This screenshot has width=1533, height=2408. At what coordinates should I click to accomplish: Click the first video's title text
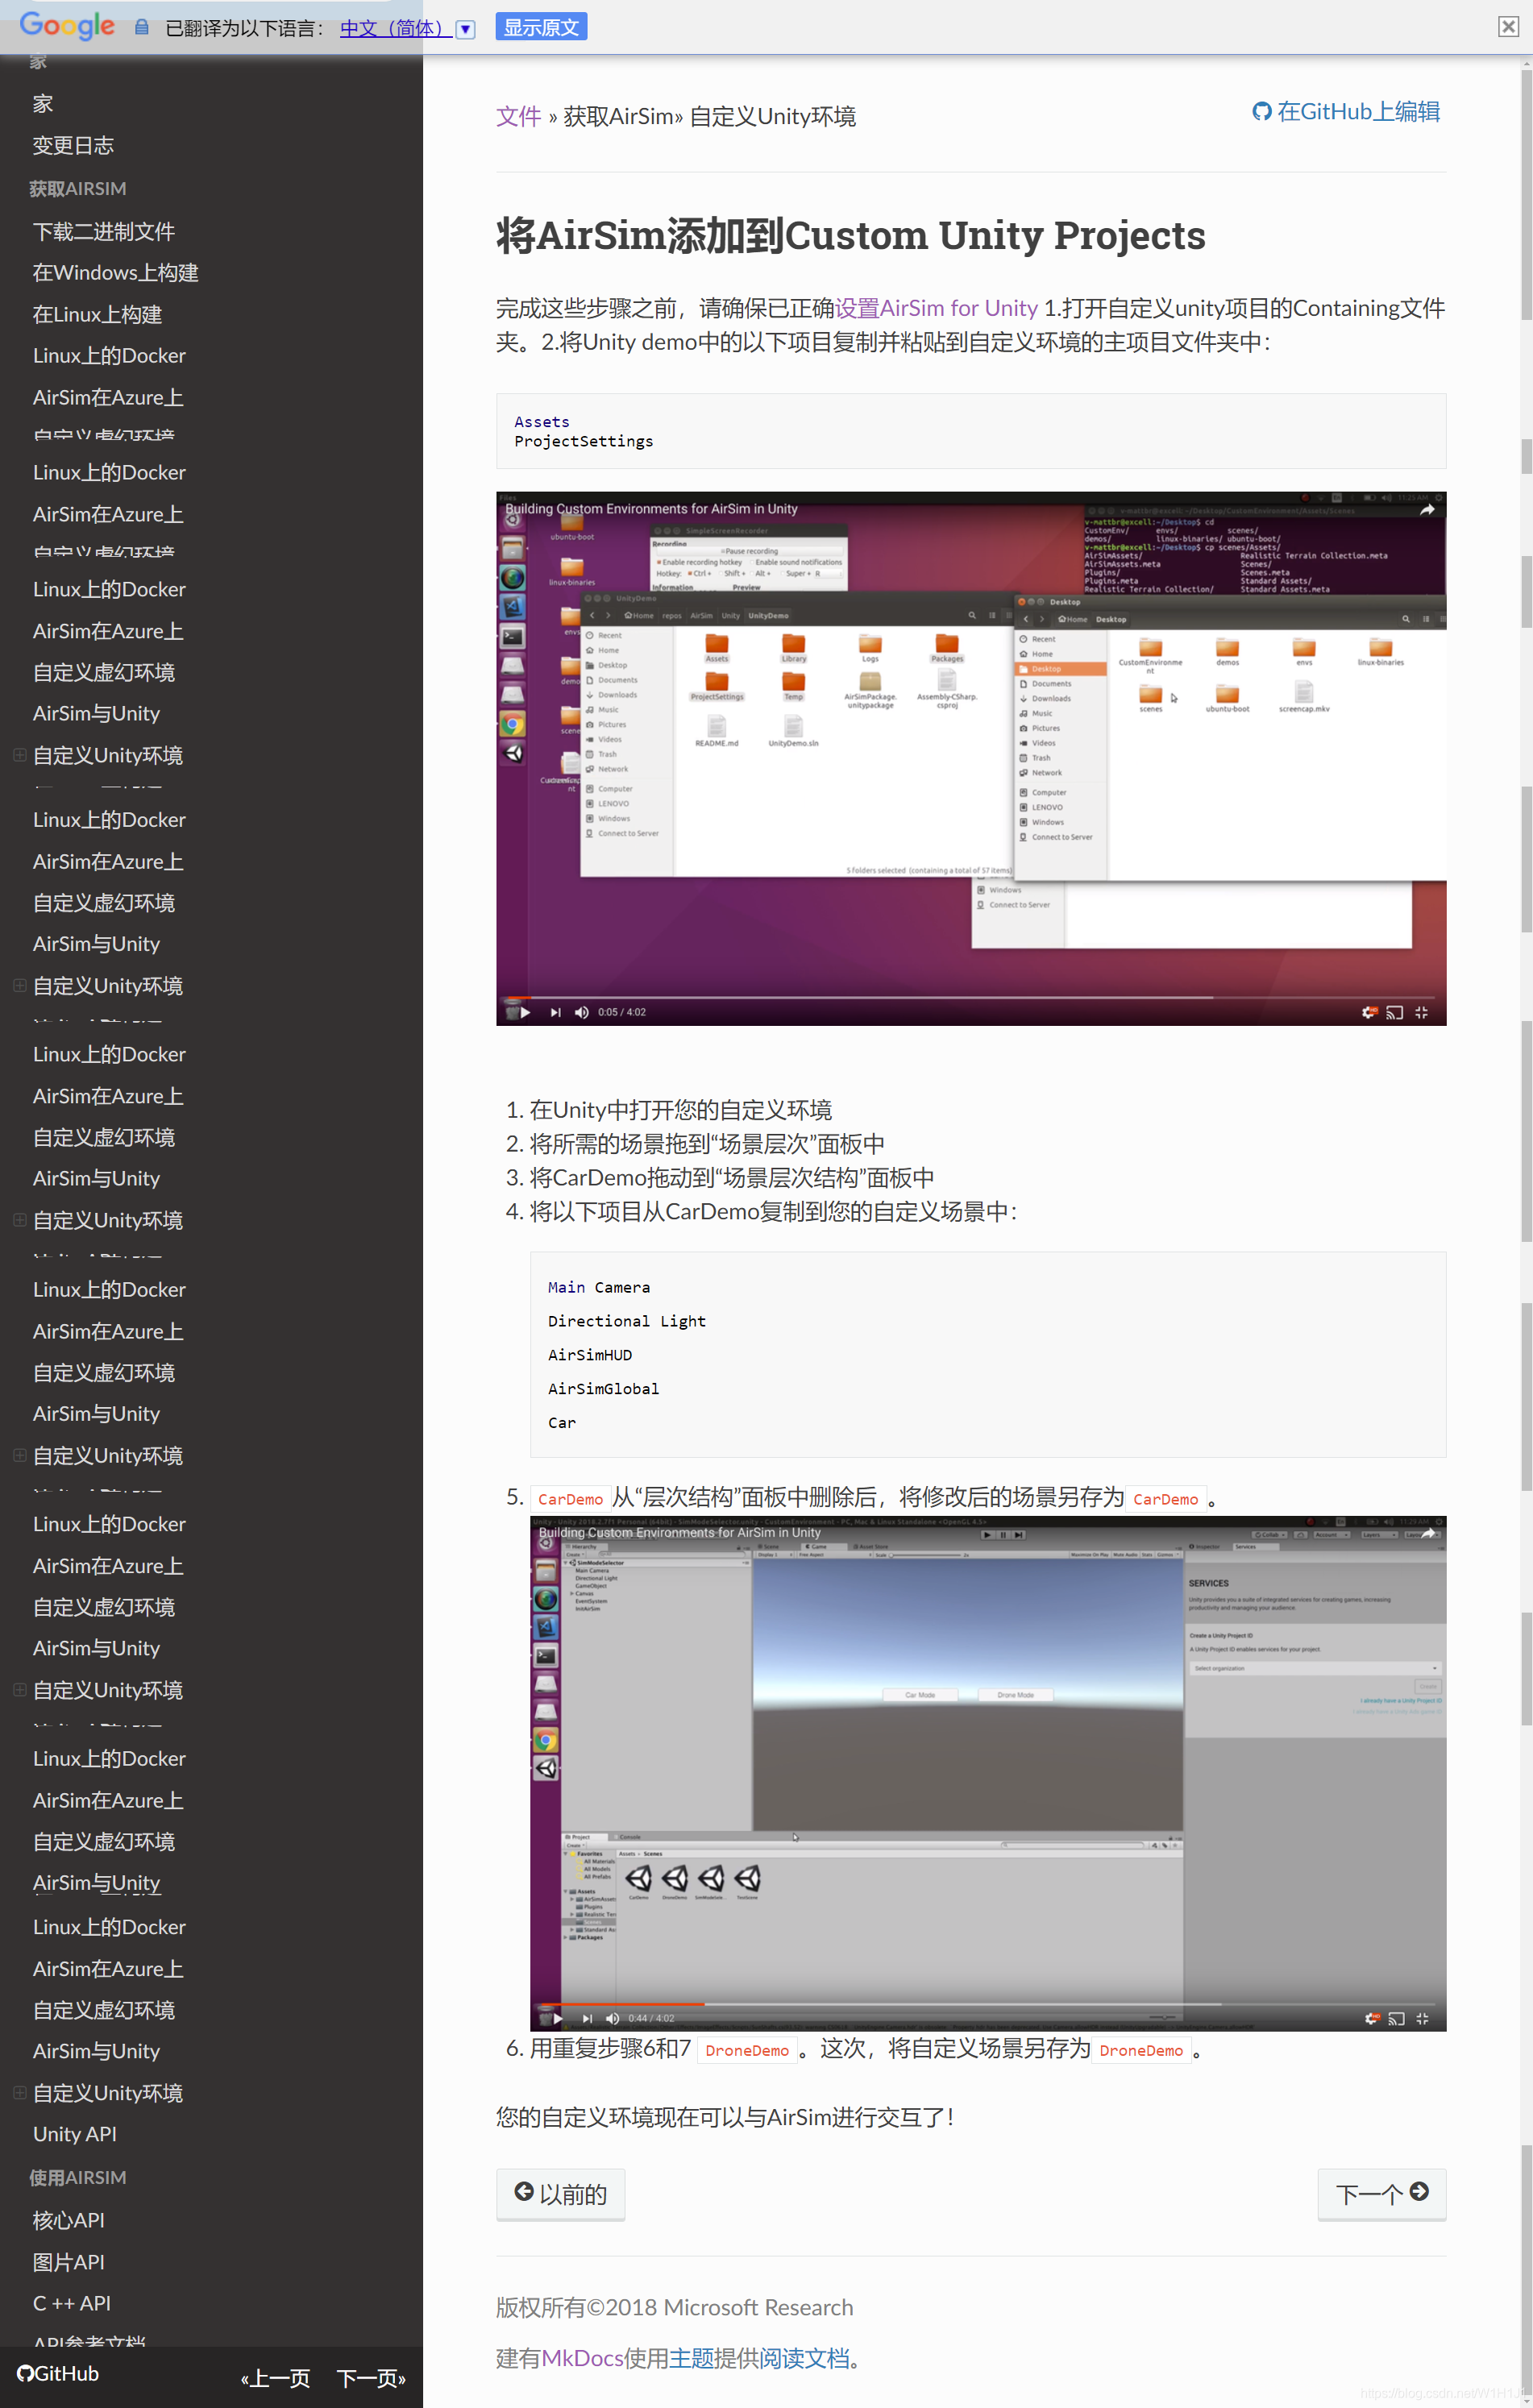point(651,509)
